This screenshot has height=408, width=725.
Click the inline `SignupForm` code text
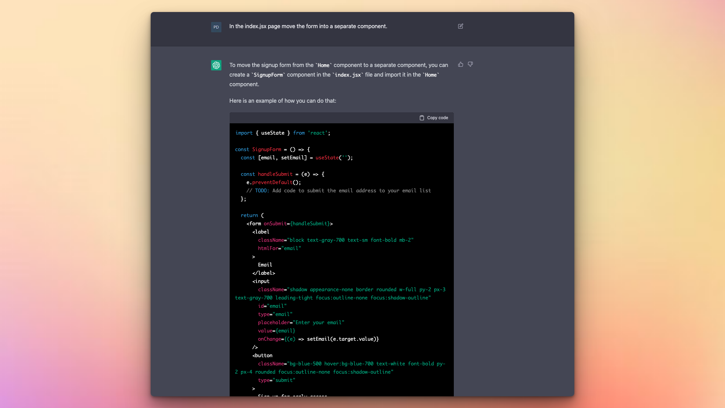tap(268, 75)
